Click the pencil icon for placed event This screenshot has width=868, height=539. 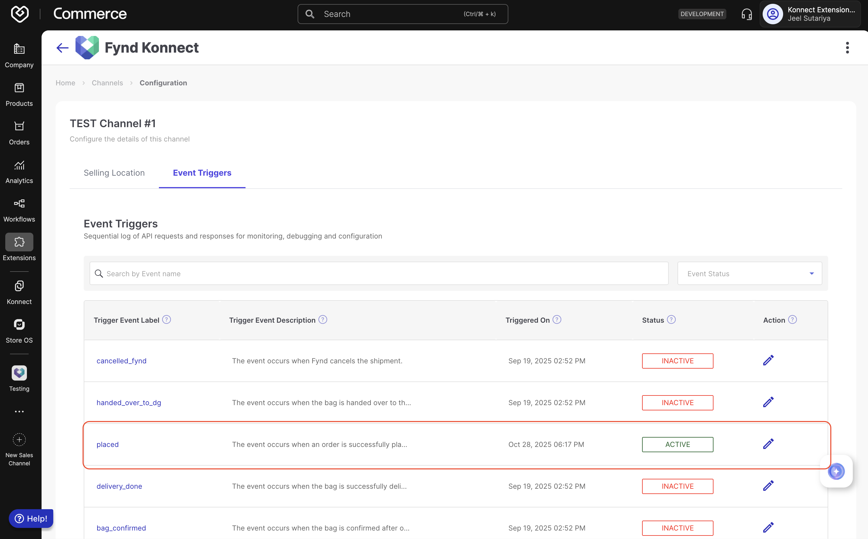pos(768,444)
